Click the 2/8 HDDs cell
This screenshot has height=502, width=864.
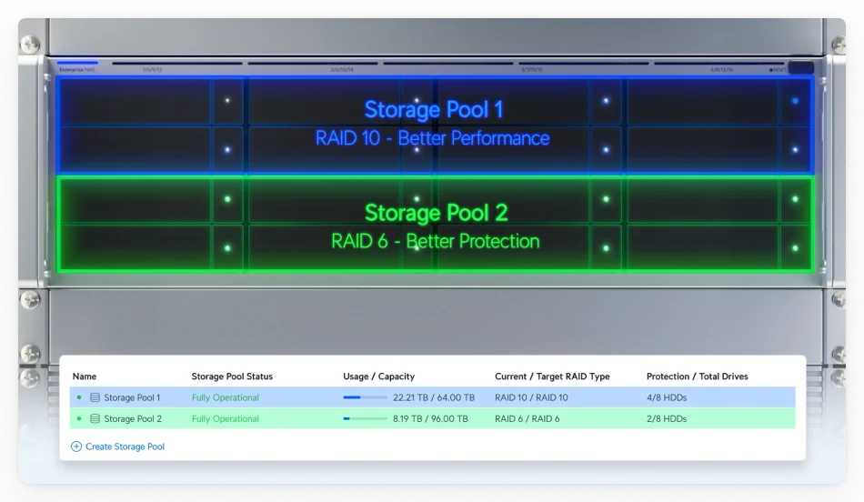point(667,419)
